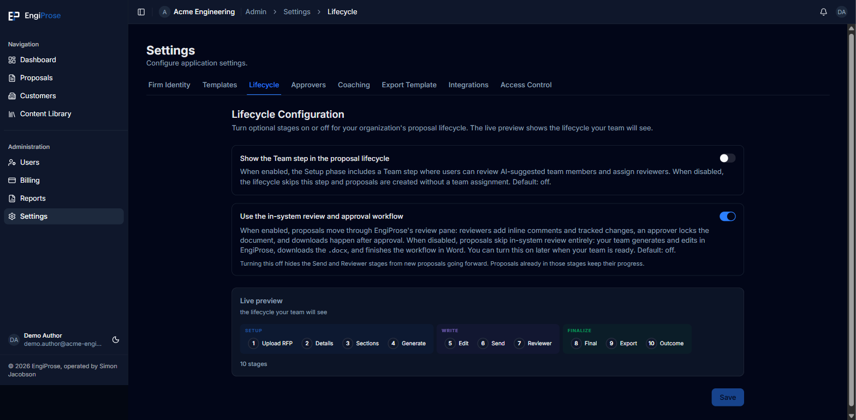The height and width of the screenshot is (420, 856).
Task: Click the Demo Author account name
Action: [x=43, y=335]
